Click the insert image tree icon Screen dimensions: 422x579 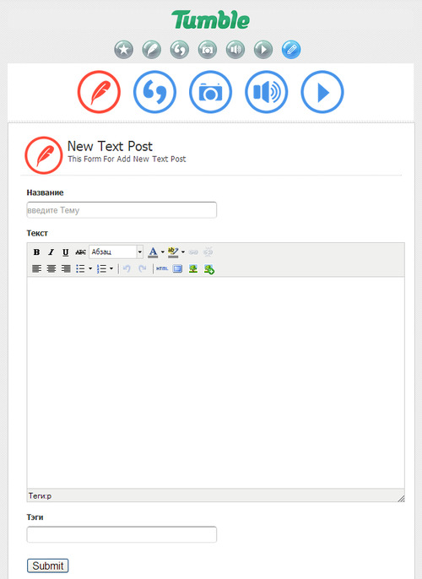[x=193, y=268]
